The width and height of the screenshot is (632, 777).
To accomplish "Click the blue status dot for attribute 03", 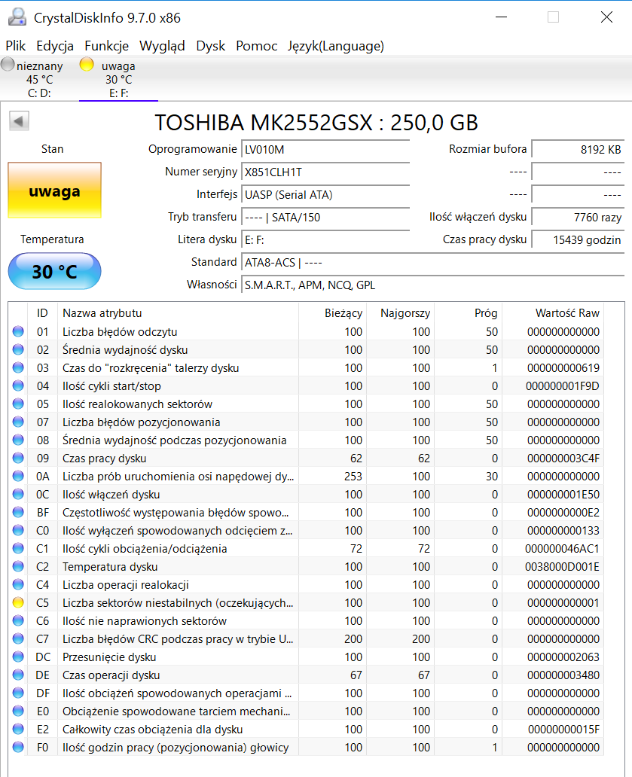I will [x=18, y=367].
